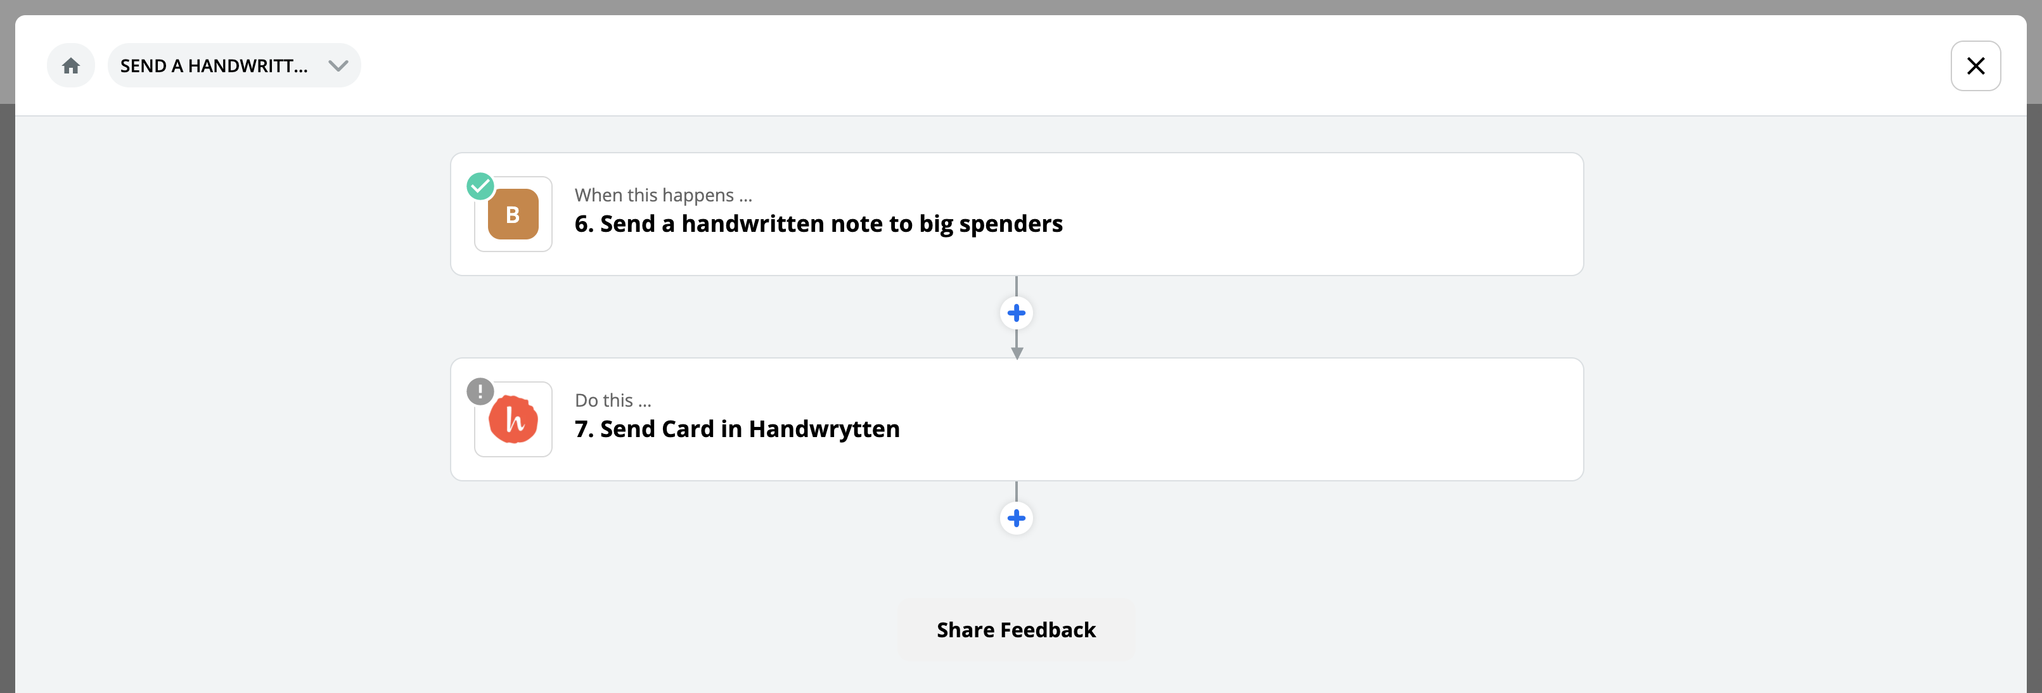The width and height of the screenshot is (2042, 693).
Task: Click the red Handwrytten app icon
Action: click(x=513, y=419)
